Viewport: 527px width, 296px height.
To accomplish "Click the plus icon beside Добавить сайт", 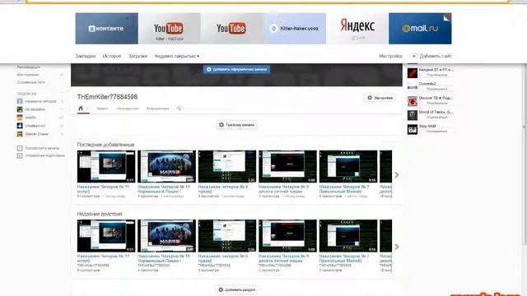I will (x=413, y=56).
